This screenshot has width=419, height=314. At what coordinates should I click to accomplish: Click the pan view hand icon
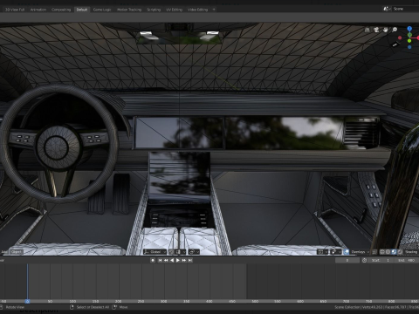pos(386,30)
